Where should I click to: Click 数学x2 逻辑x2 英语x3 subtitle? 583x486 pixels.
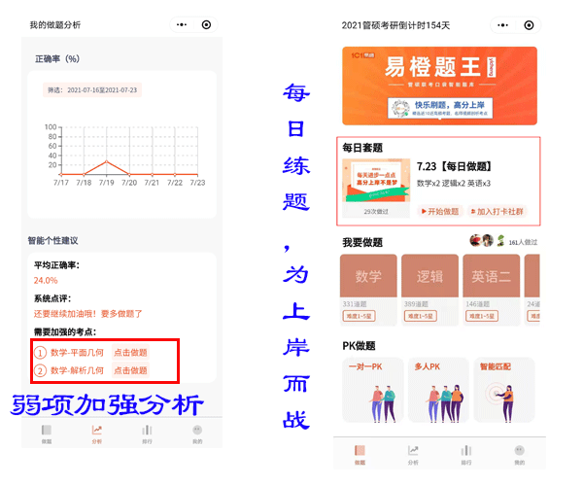(x=454, y=184)
